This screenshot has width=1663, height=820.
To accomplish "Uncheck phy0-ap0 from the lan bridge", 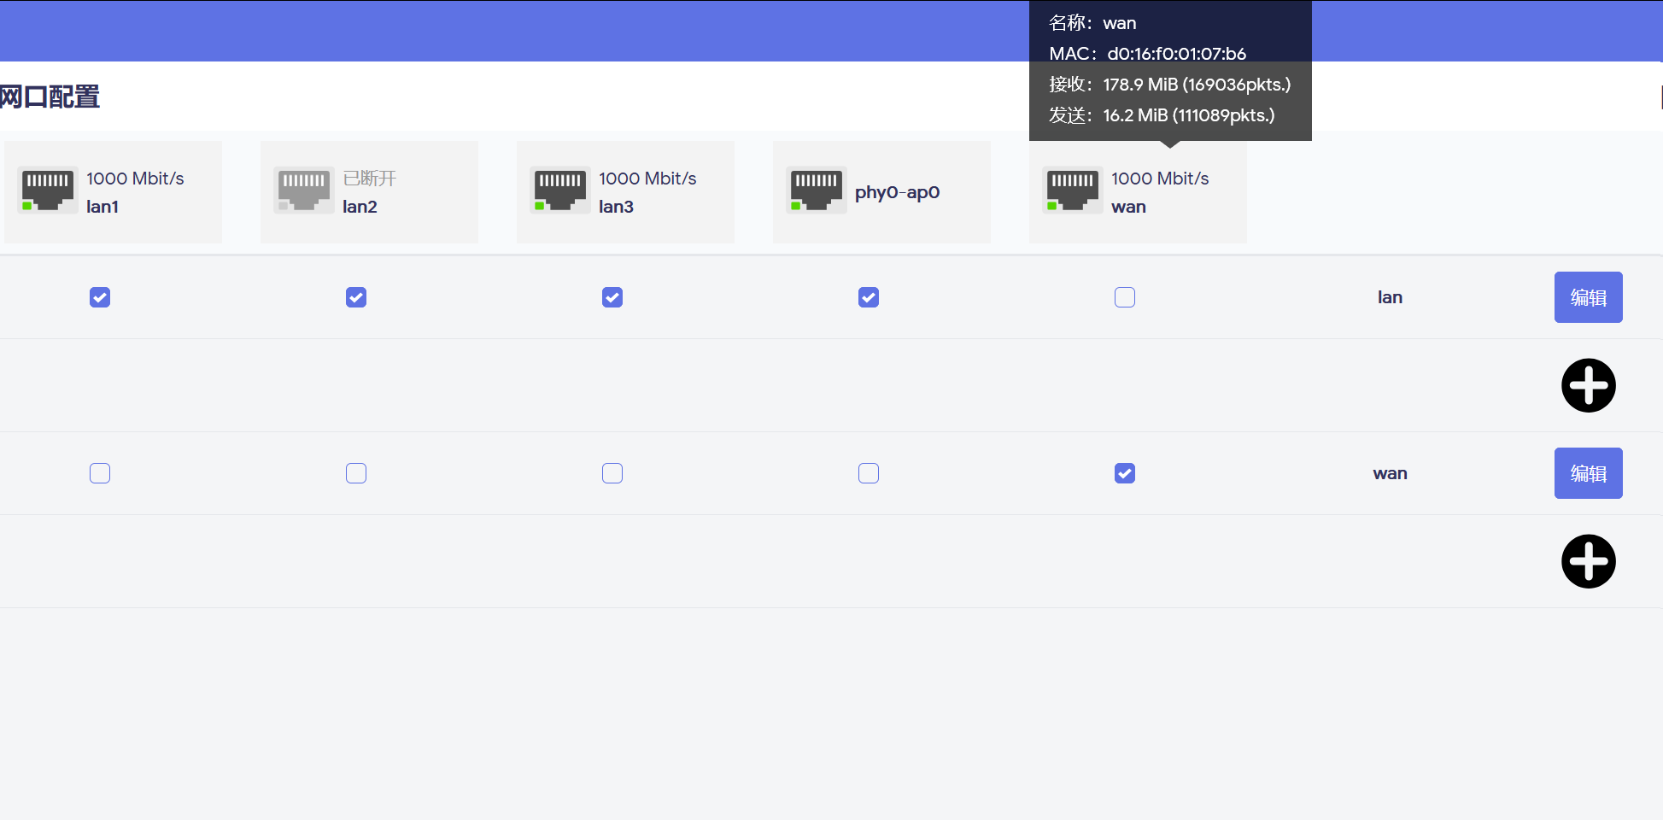I will point(868,297).
